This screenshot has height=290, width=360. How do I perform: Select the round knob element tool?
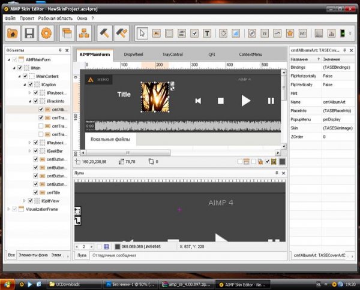(252, 34)
